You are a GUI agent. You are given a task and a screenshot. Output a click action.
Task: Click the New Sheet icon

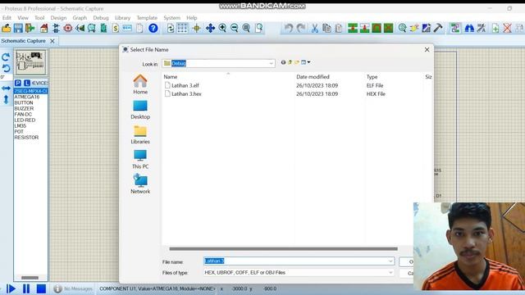pyautogui.click(x=495, y=29)
